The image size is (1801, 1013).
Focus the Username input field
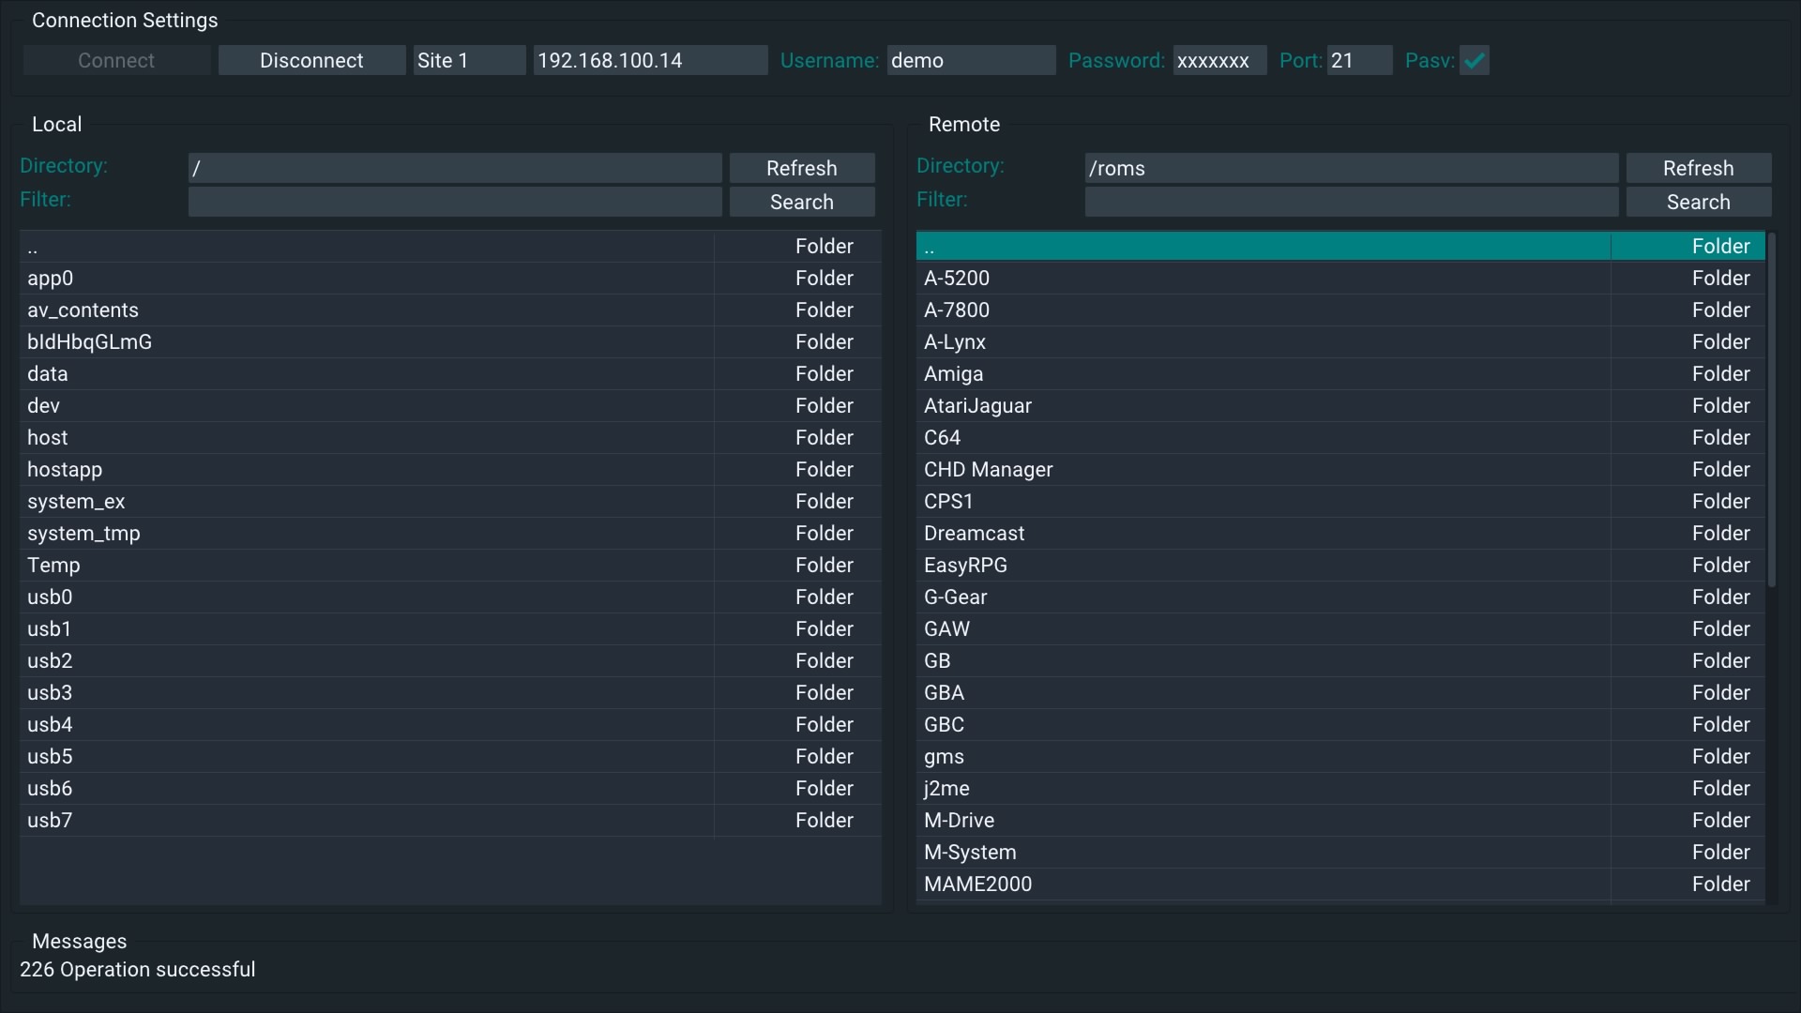(971, 61)
